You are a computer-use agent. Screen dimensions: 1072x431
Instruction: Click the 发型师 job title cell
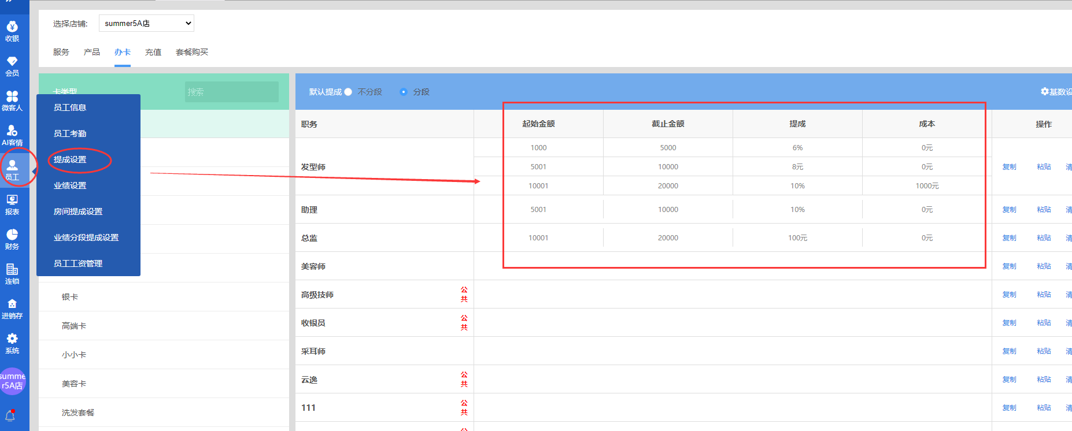point(385,167)
